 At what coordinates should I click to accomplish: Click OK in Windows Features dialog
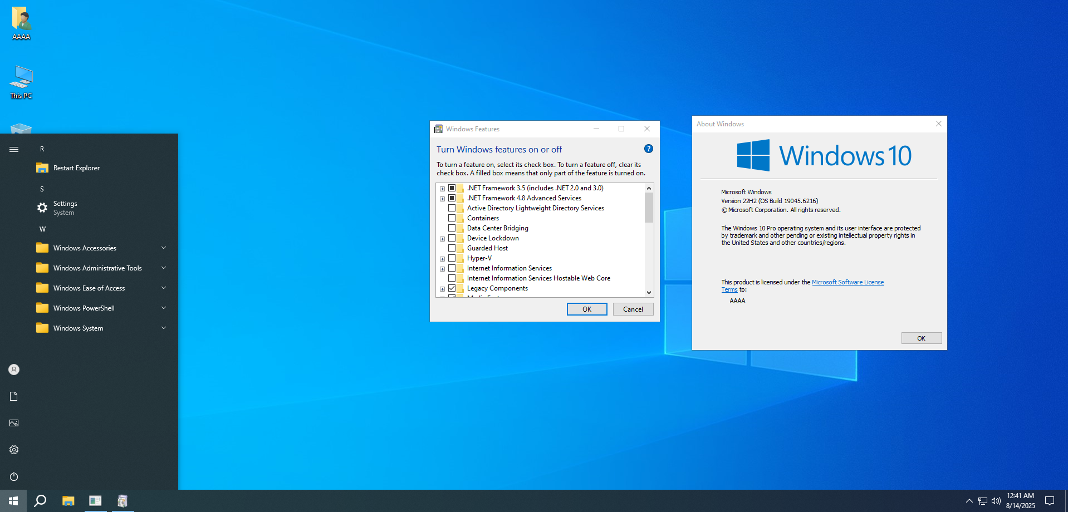pyautogui.click(x=587, y=309)
